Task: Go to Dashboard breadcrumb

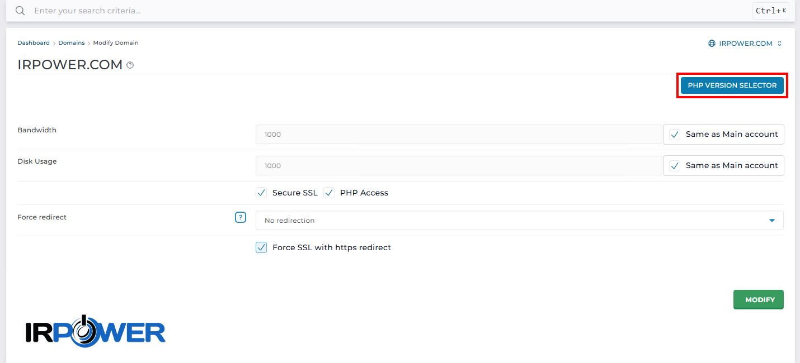Action: 34,42
